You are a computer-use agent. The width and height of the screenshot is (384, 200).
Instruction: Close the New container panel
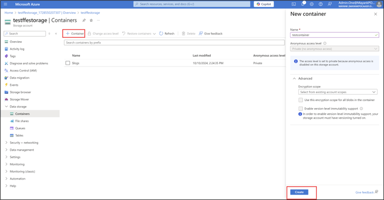pyautogui.click(x=376, y=14)
